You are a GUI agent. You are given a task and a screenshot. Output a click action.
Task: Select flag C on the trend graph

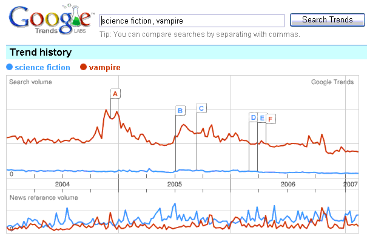201,108
